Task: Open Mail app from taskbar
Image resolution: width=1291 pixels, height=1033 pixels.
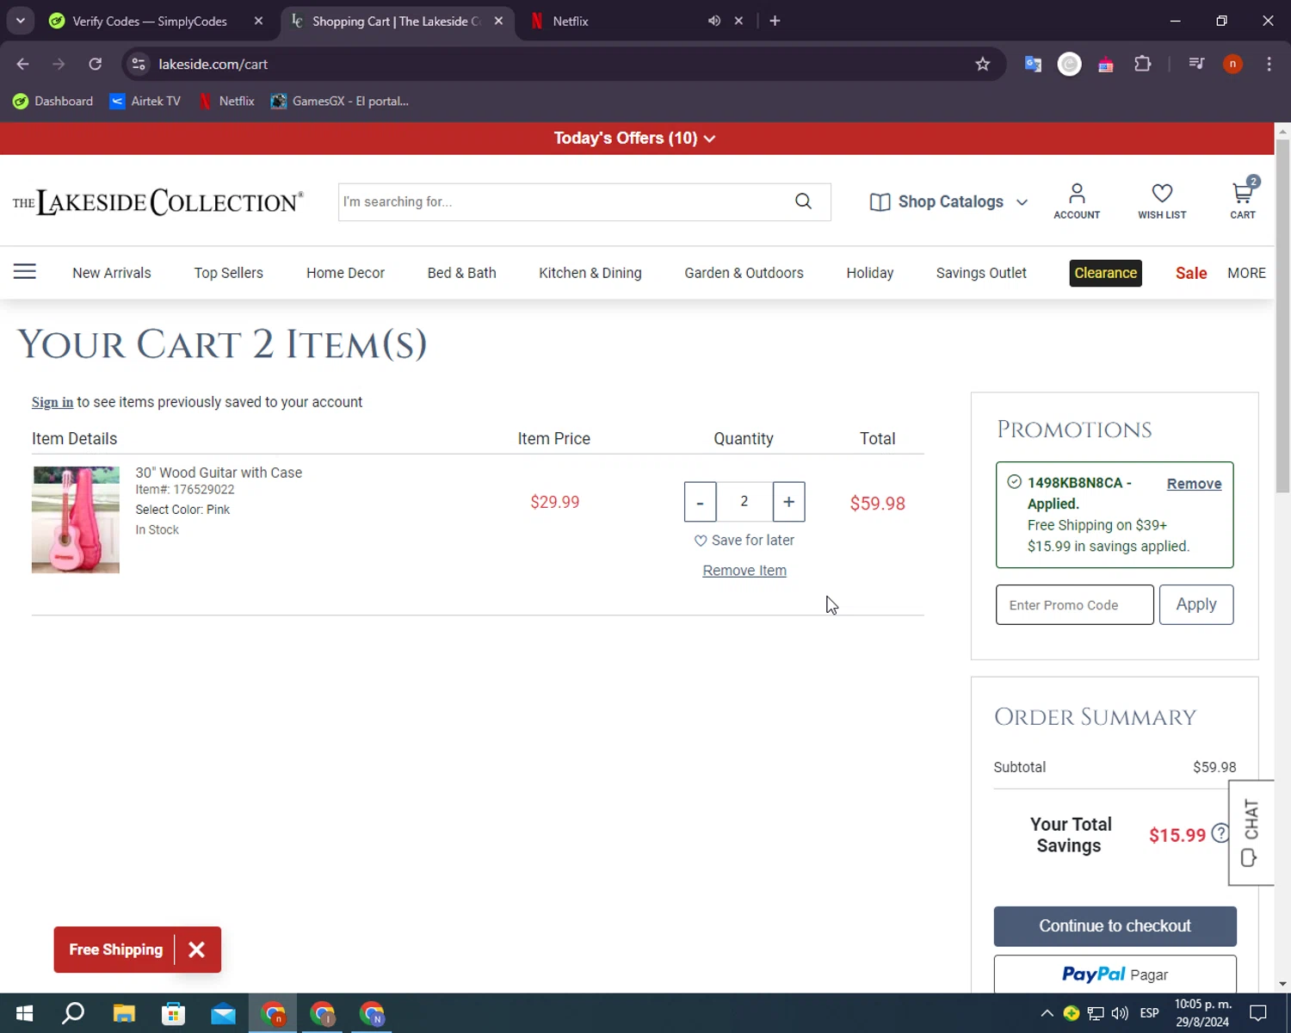Action: coord(223,1013)
